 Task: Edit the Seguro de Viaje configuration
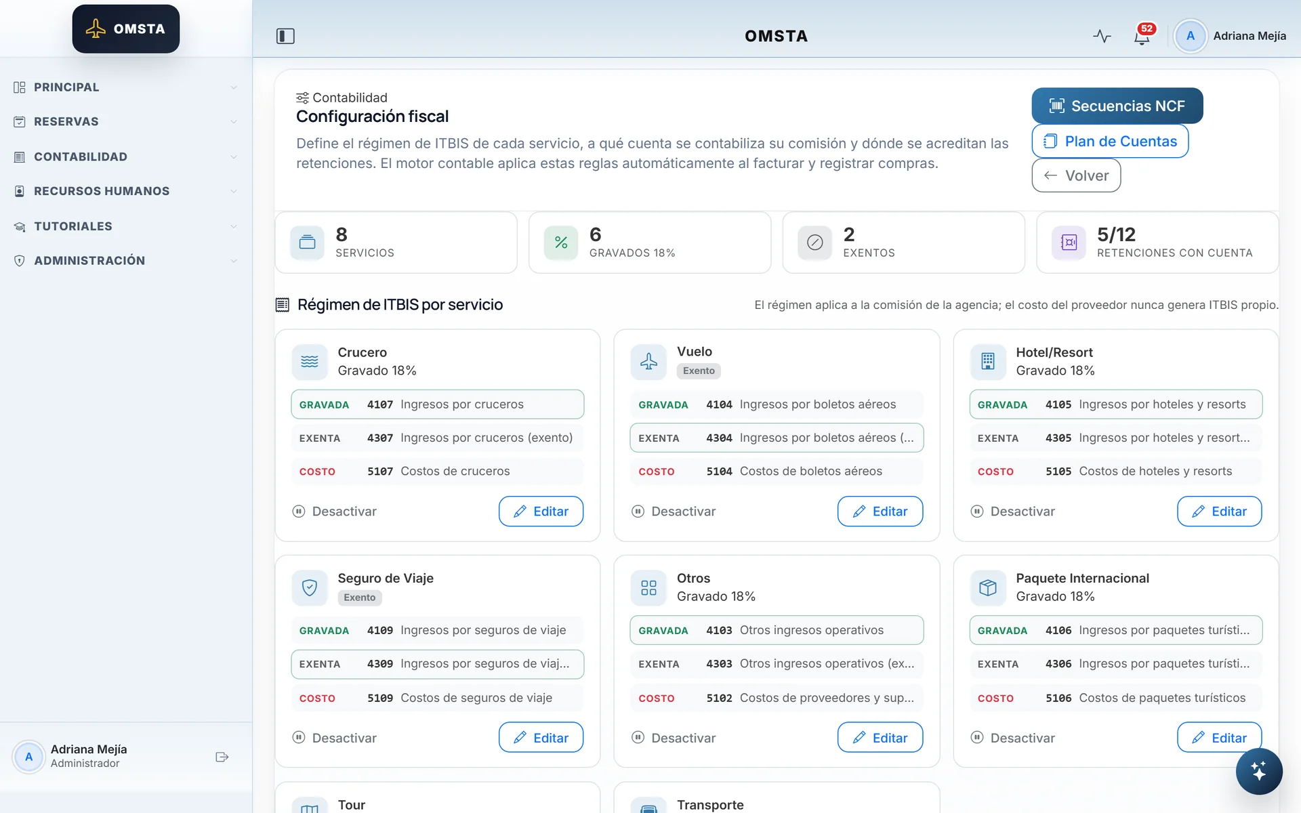click(x=541, y=738)
